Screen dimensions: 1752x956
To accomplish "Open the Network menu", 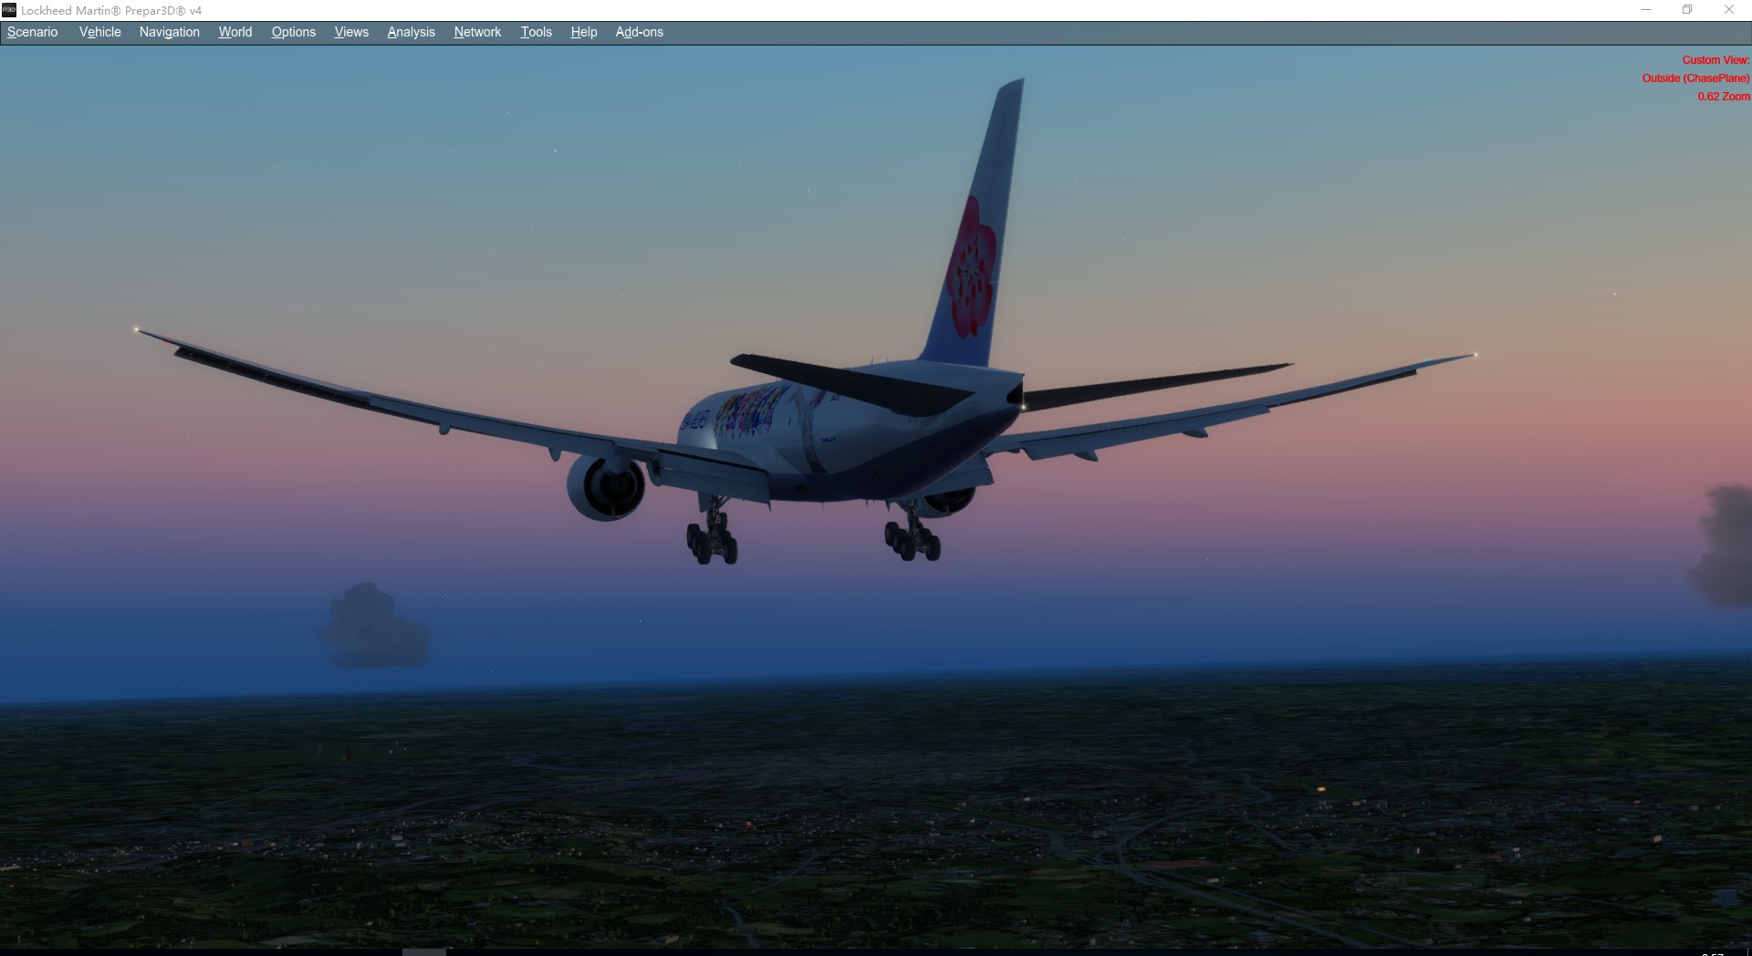I will [477, 32].
